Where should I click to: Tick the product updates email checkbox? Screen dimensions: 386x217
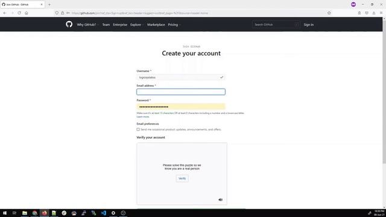point(138,130)
